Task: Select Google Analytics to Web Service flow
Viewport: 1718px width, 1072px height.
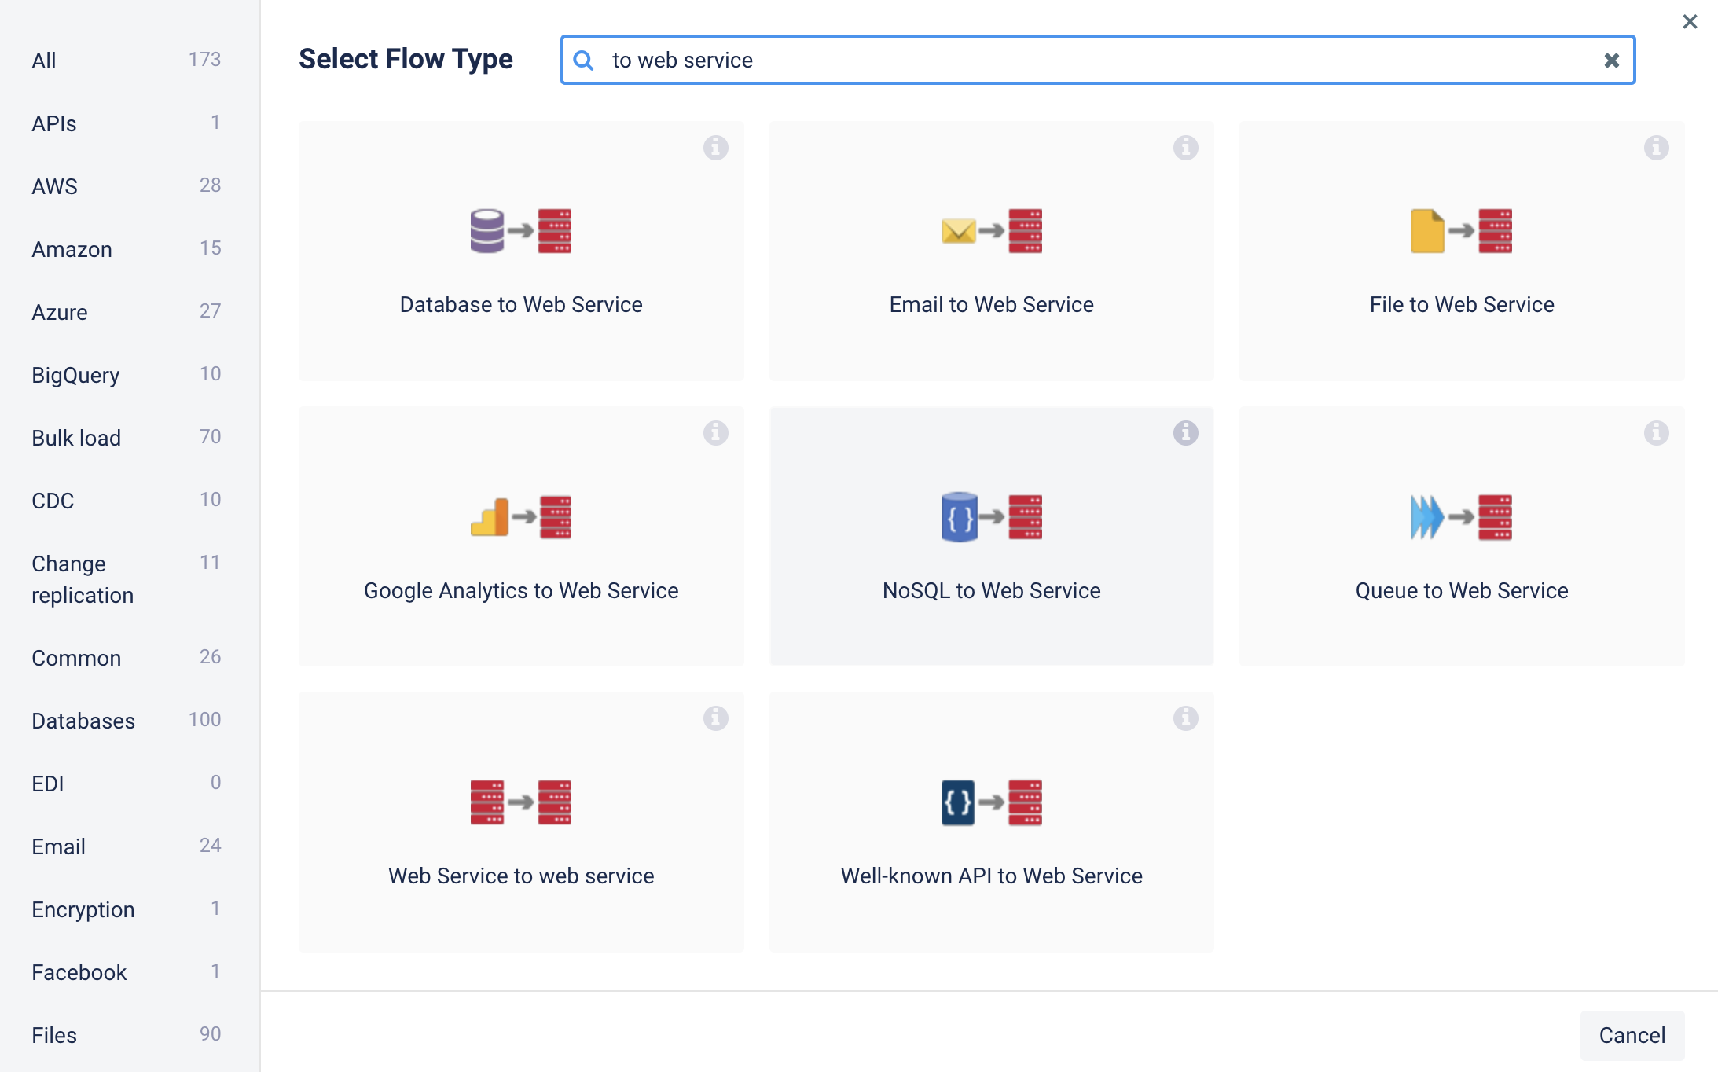Action: (x=520, y=537)
